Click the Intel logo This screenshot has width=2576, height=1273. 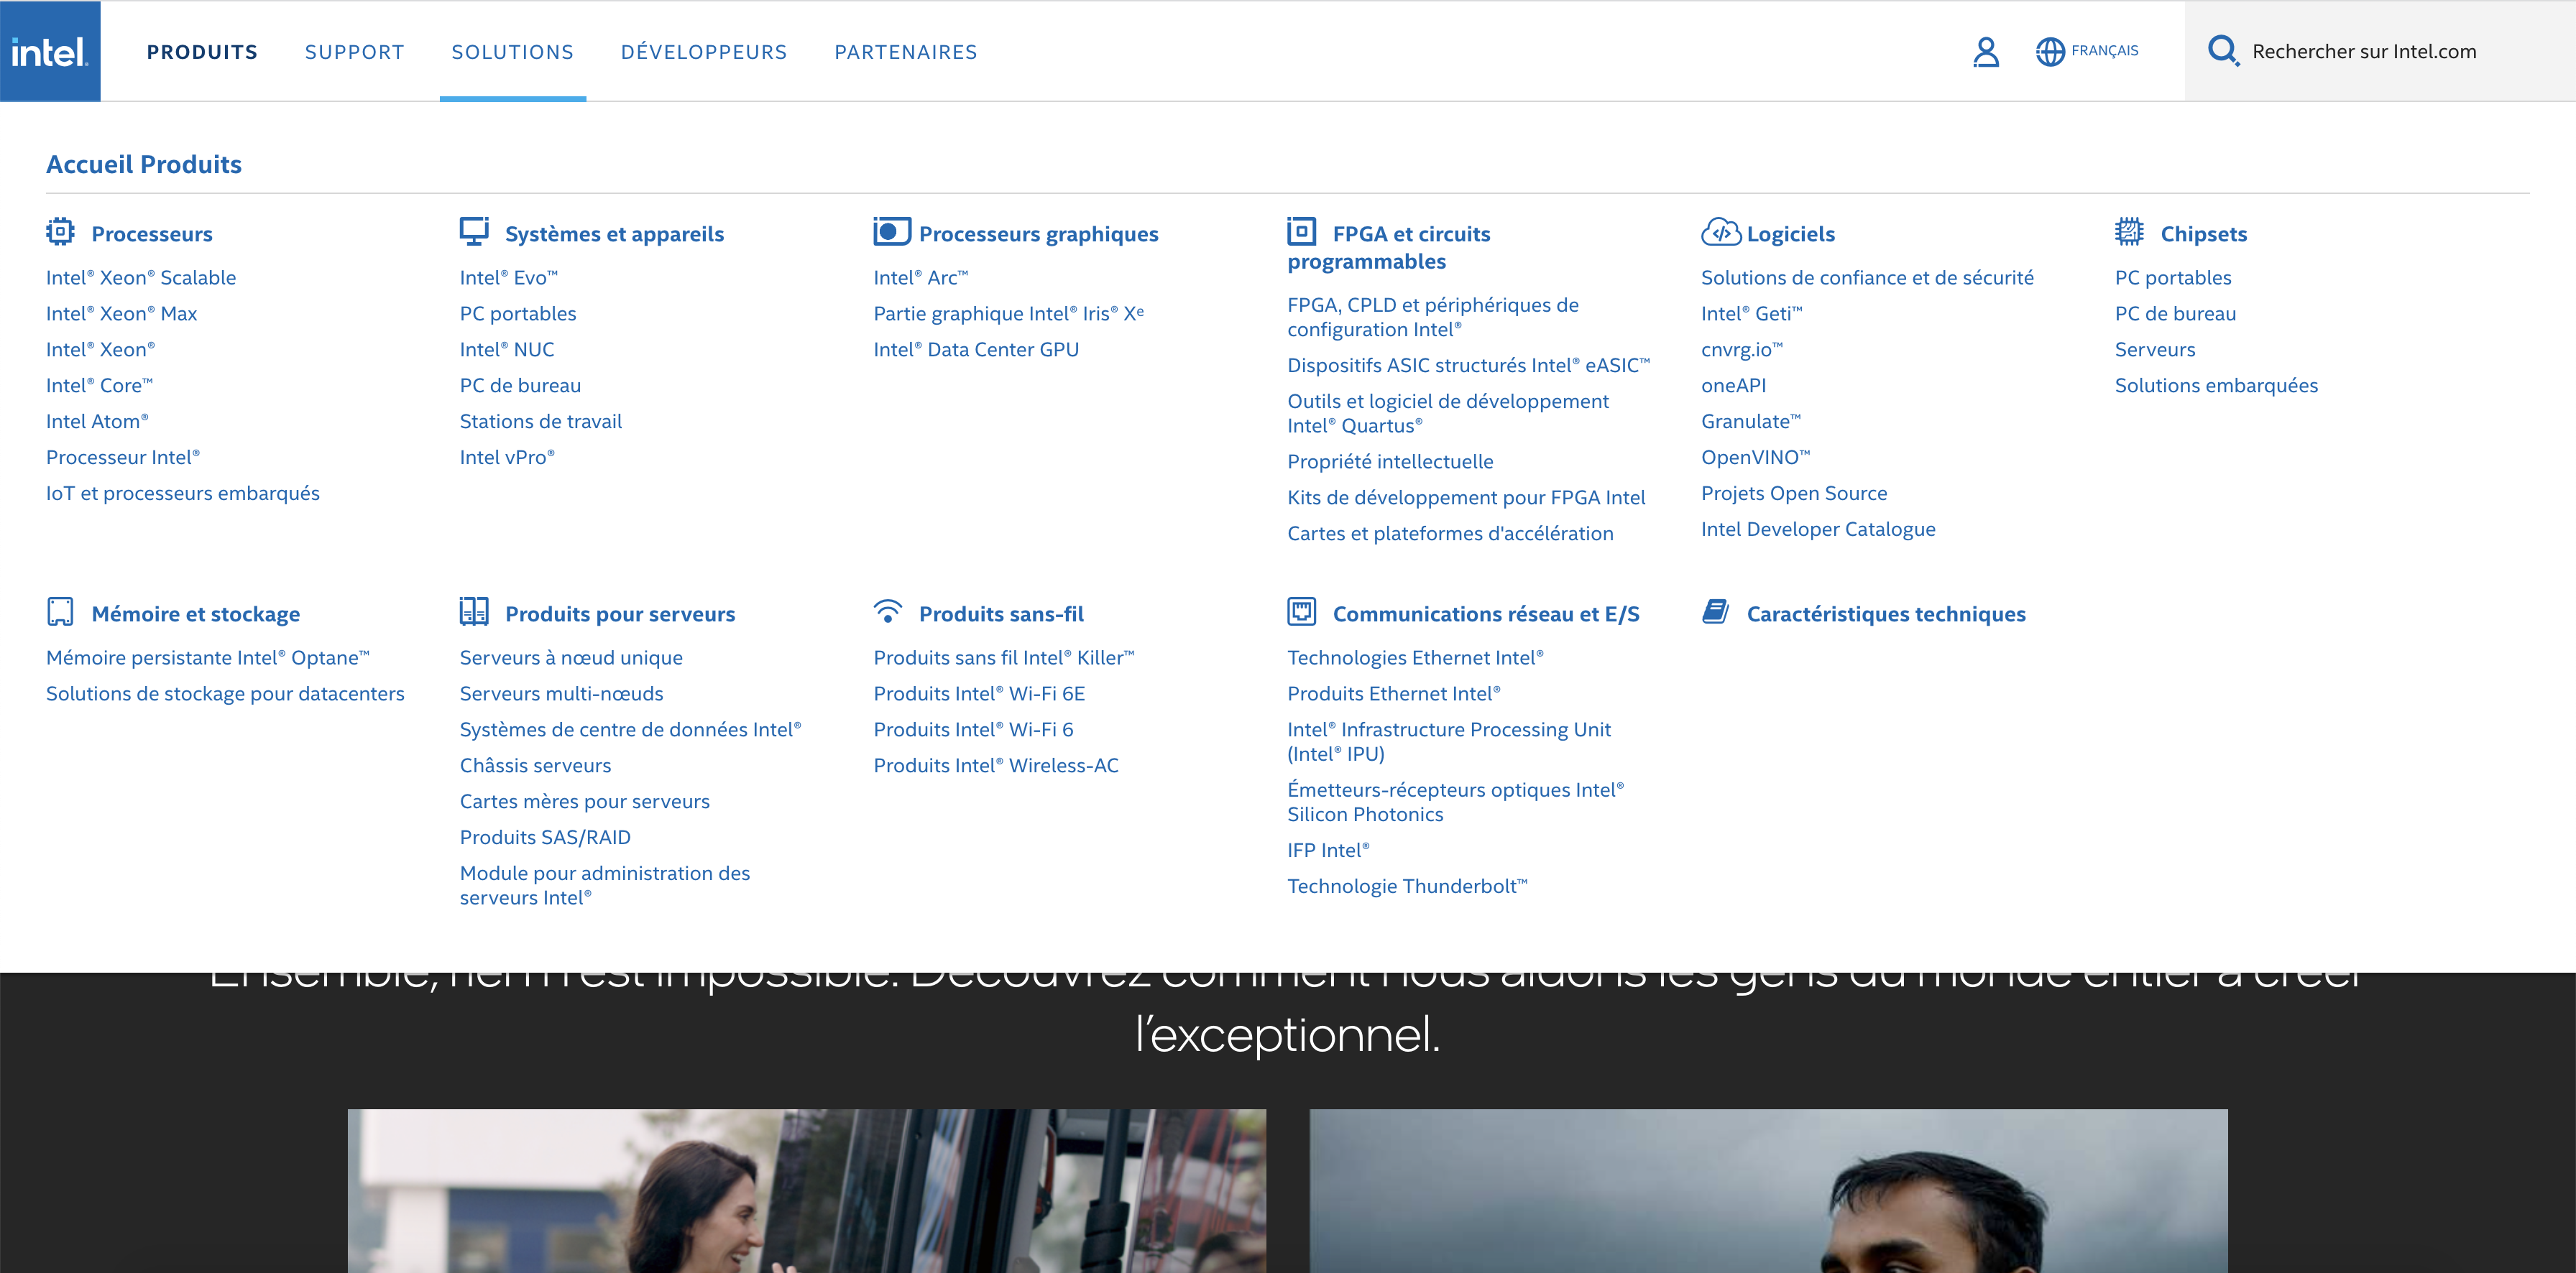coord(50,51)
